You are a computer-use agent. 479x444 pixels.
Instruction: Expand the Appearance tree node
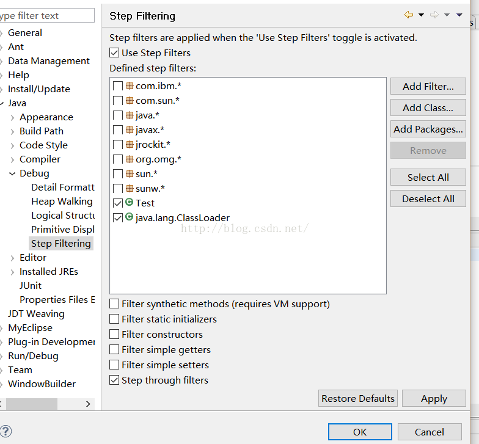coord(12,117)
